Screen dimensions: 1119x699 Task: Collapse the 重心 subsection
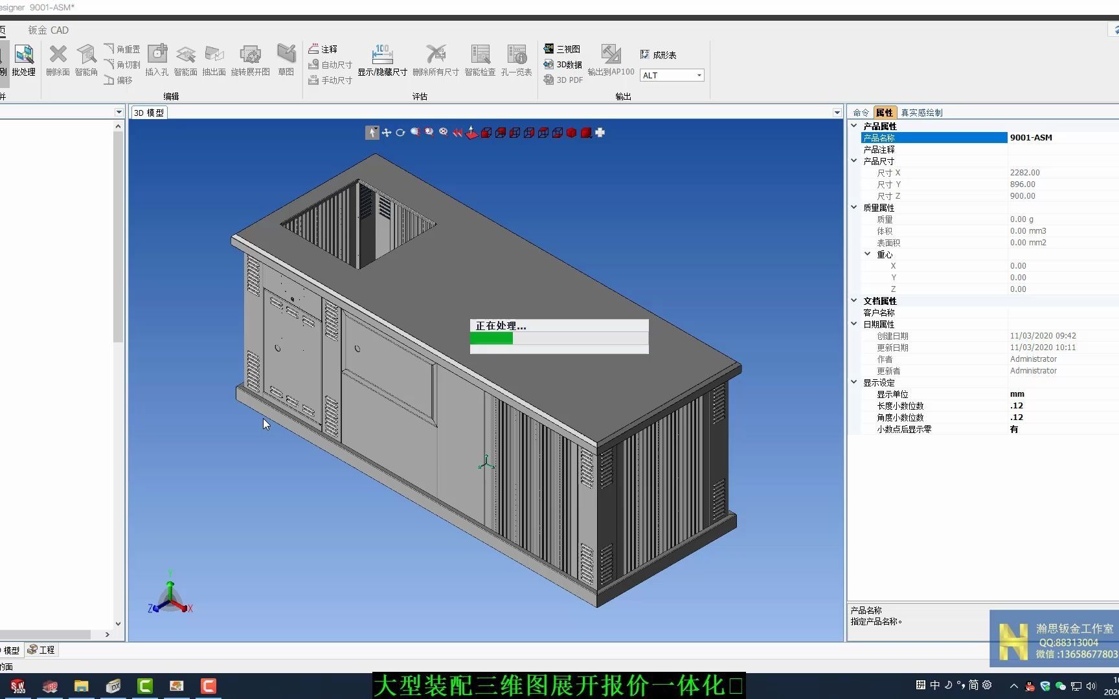pos(868,254)
